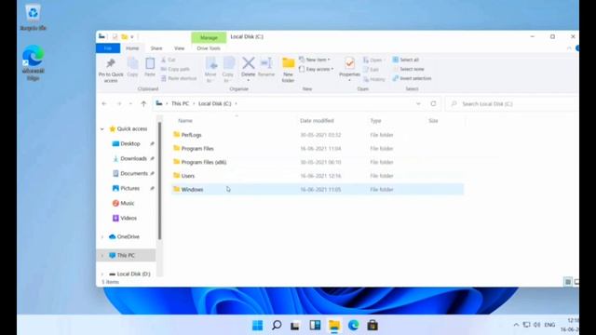Viewport: 596px width, 335px height.
Task: Click the Move to icon
Action: 210,63
